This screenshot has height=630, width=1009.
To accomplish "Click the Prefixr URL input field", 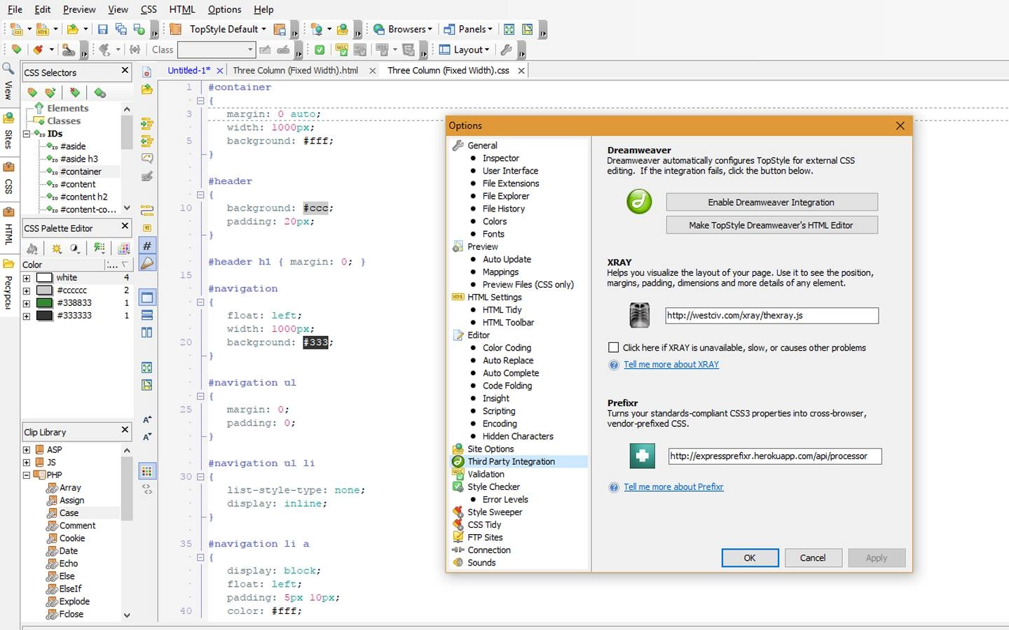I will 775,456.
